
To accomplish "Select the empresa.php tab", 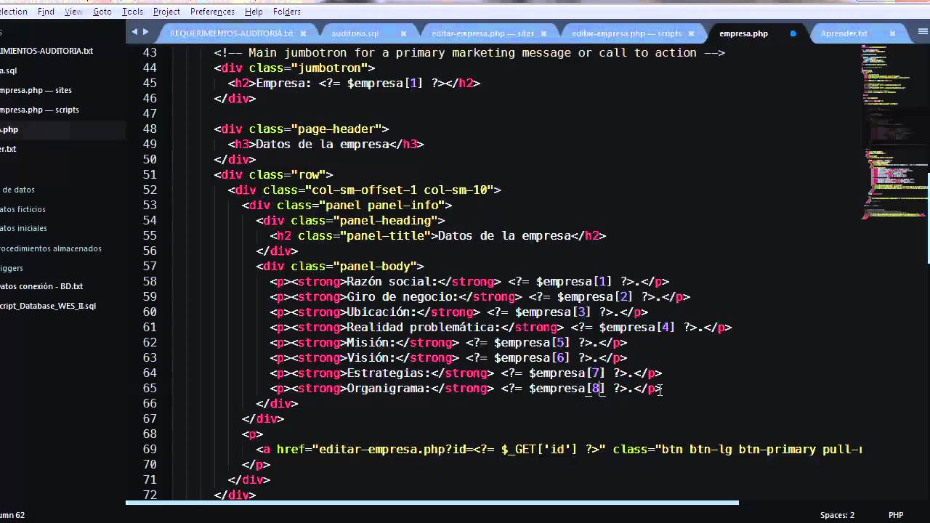I will point(743,33).
